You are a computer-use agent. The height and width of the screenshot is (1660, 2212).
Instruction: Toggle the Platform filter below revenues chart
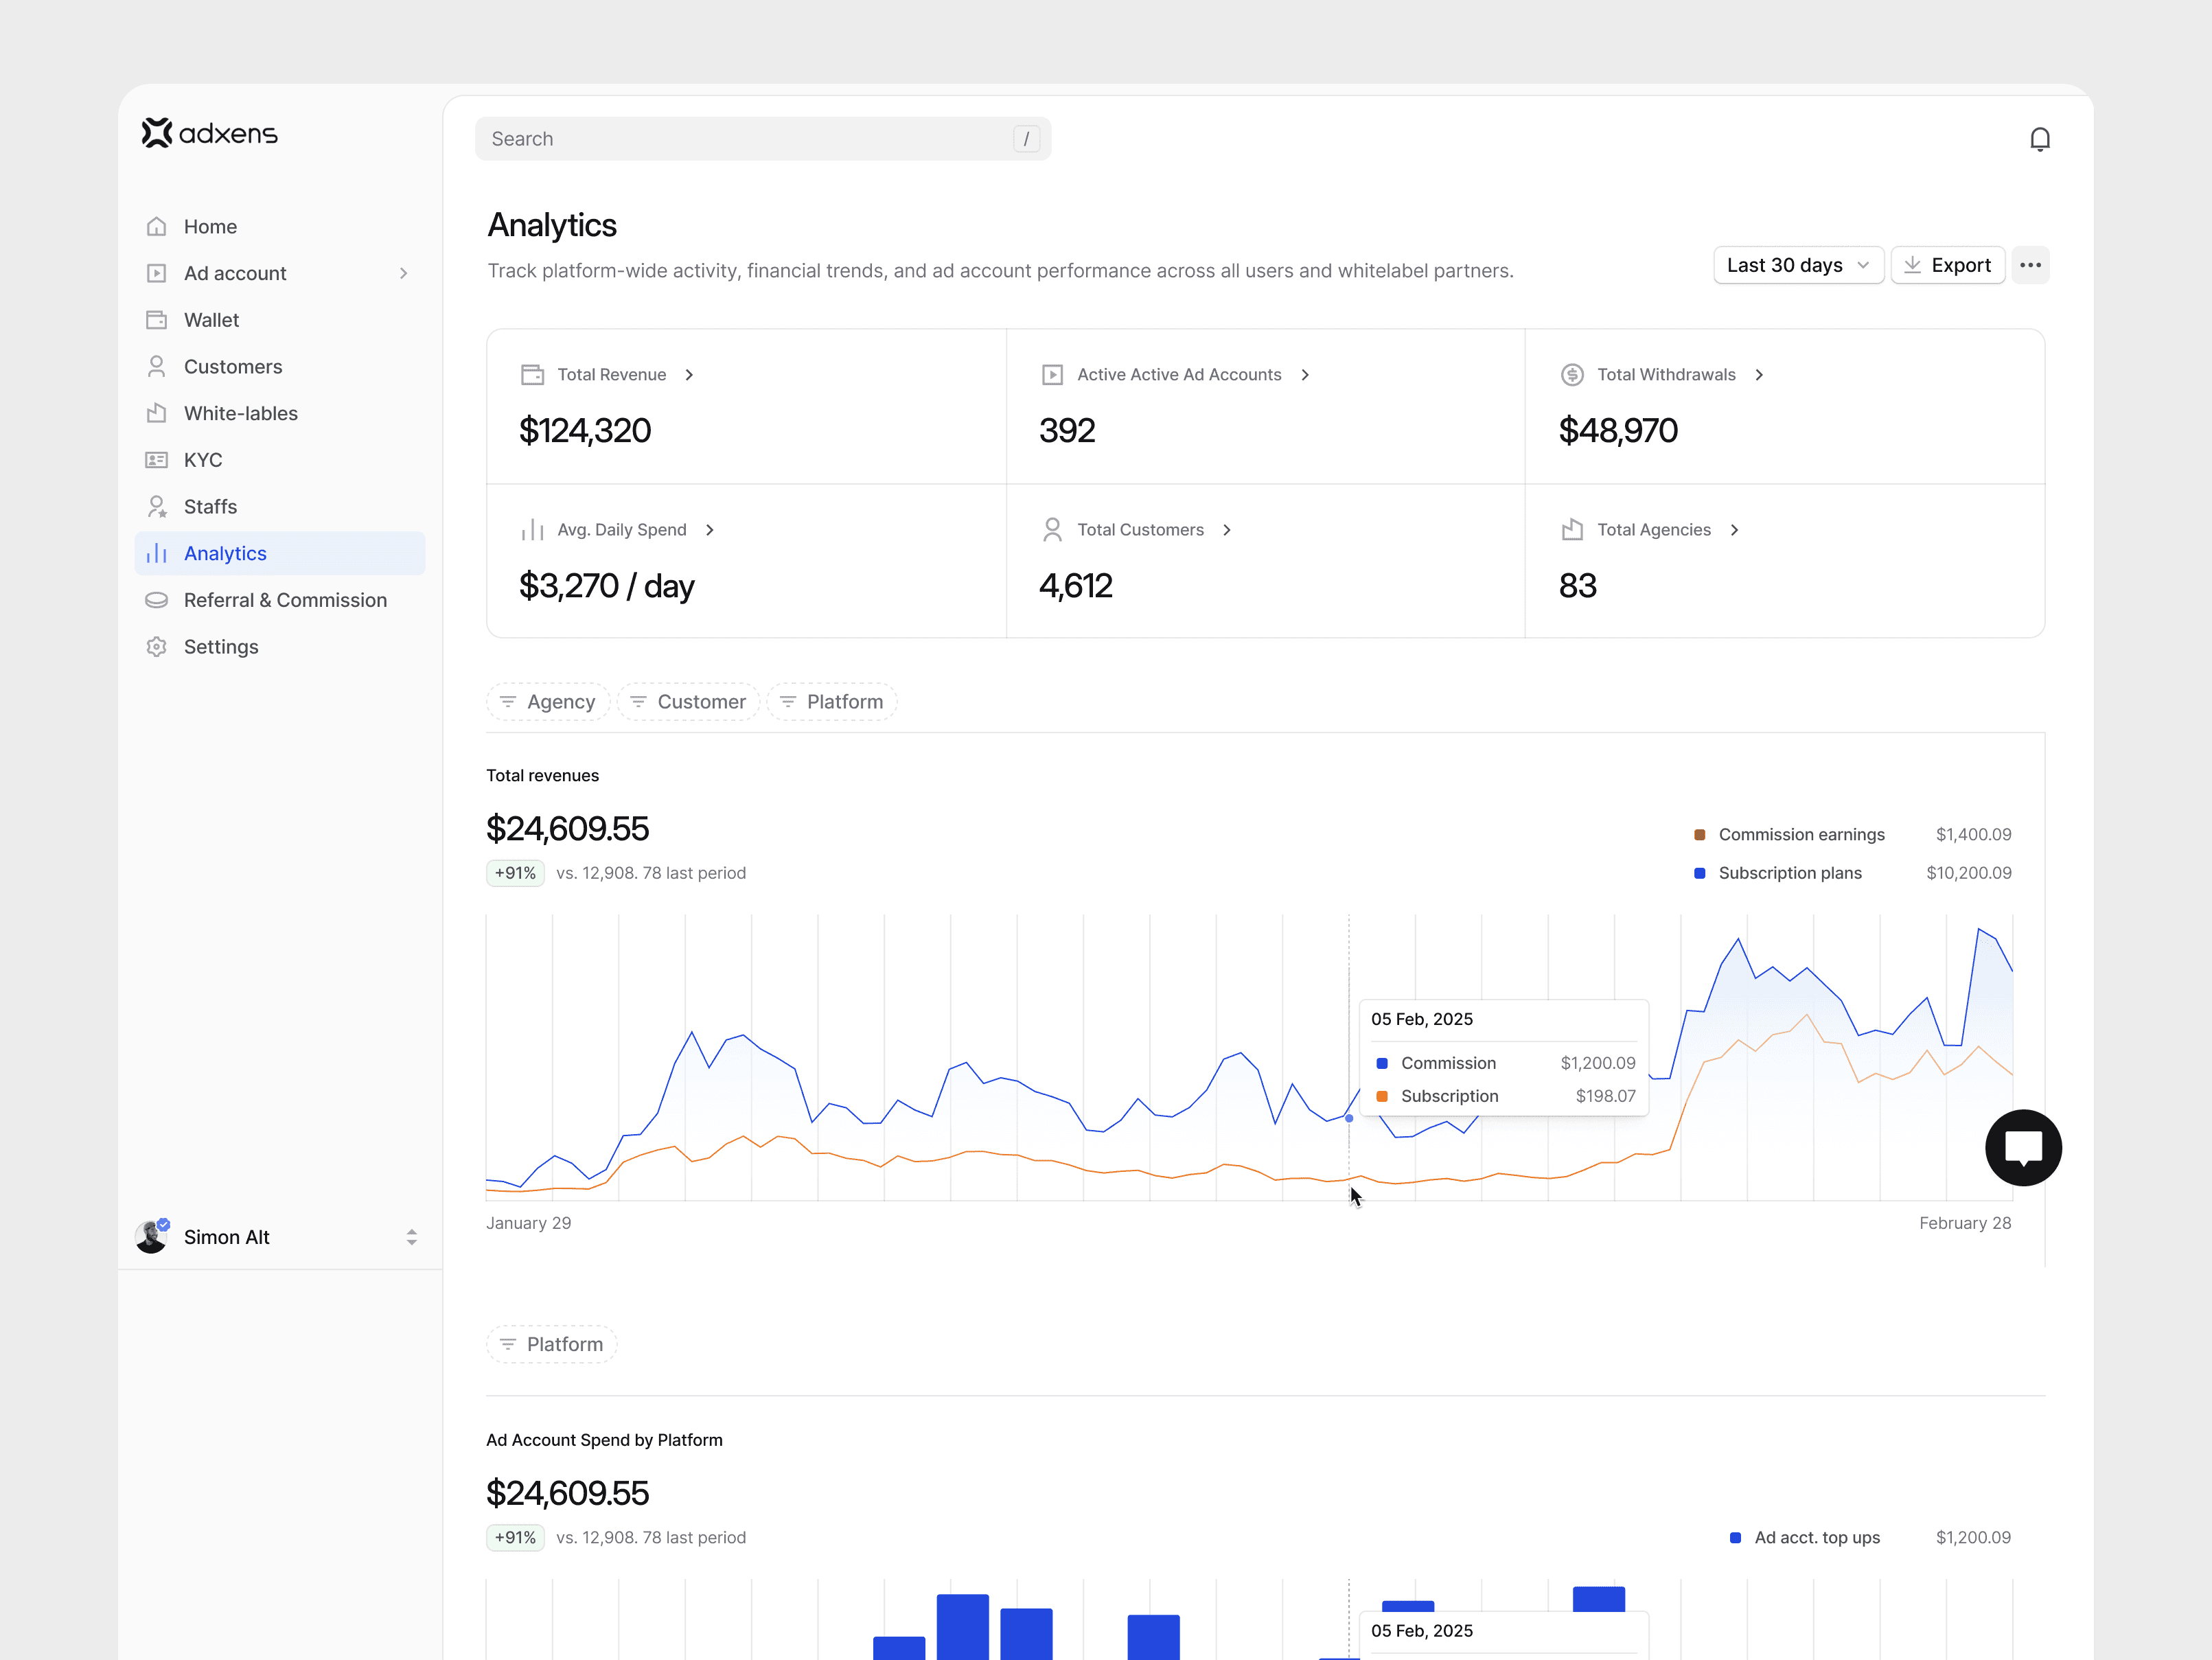click(x=551, y=1344)
